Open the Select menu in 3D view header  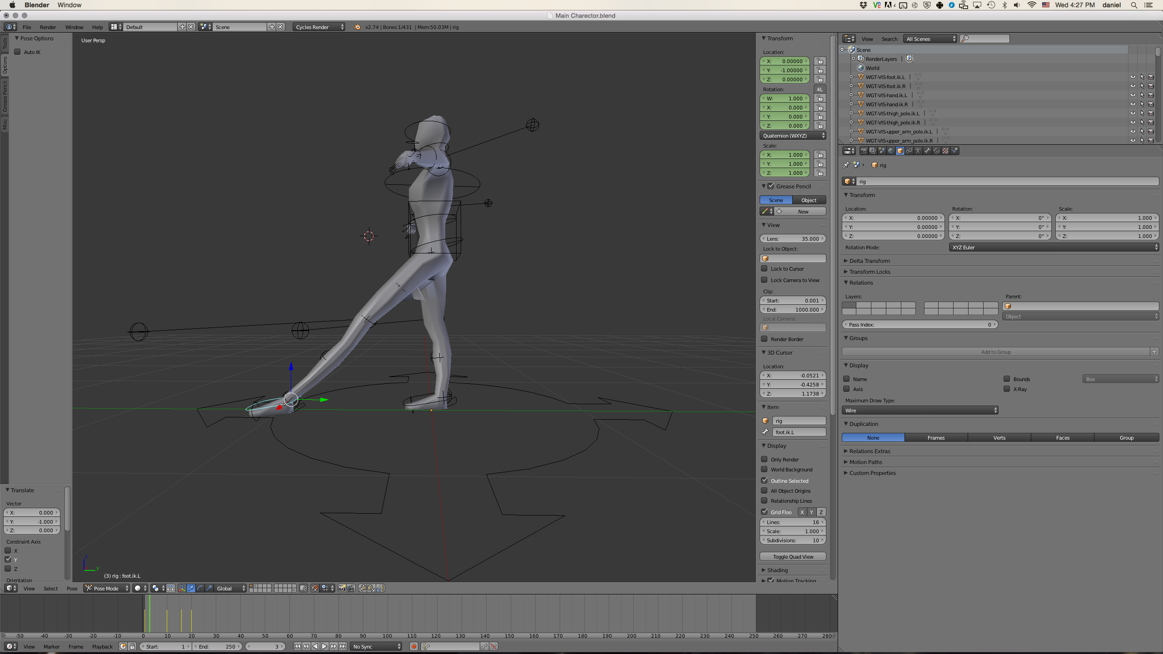click(50, 588)
